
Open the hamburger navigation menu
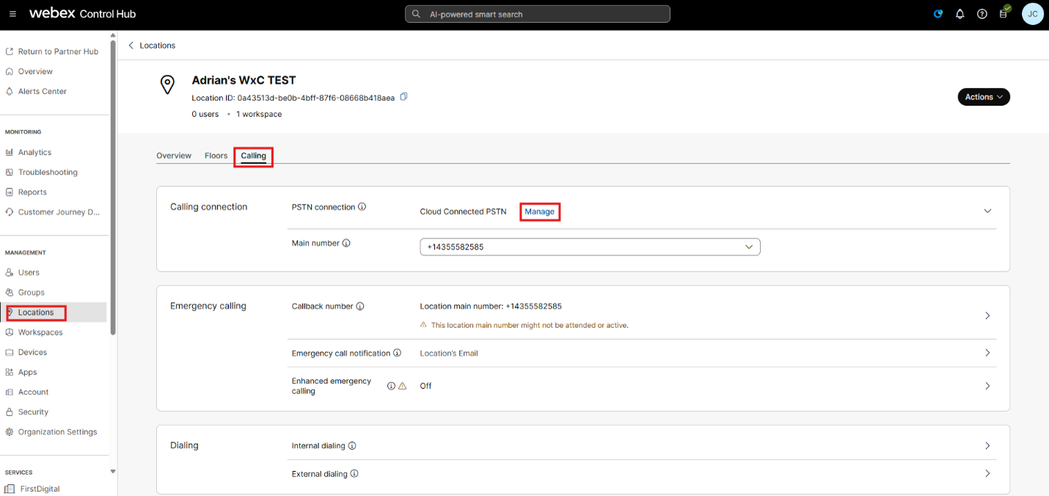coord(12,14)
